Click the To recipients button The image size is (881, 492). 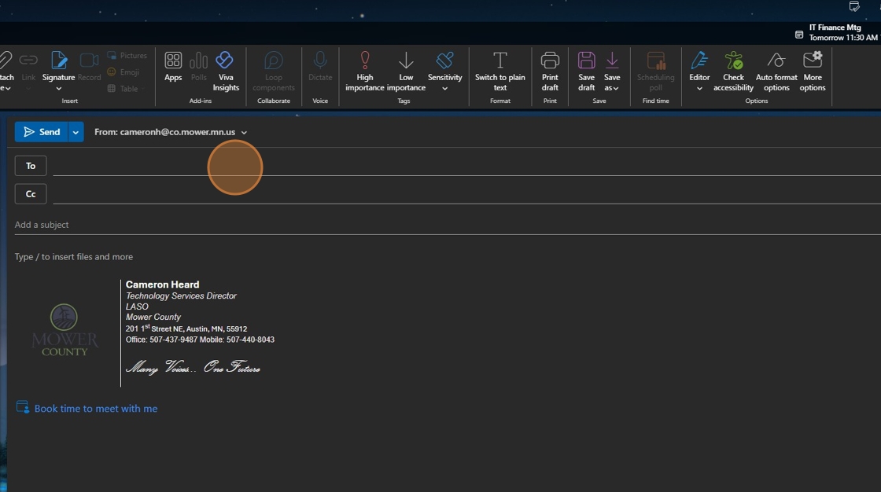tap(31, 166)
